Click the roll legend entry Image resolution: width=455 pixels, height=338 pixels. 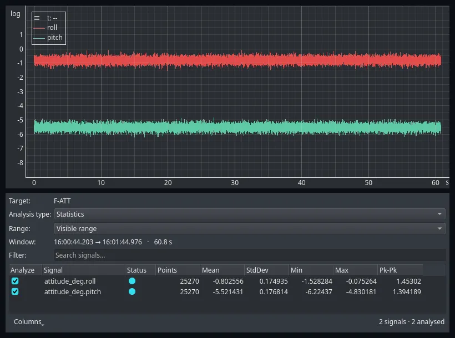click(46, 28)
